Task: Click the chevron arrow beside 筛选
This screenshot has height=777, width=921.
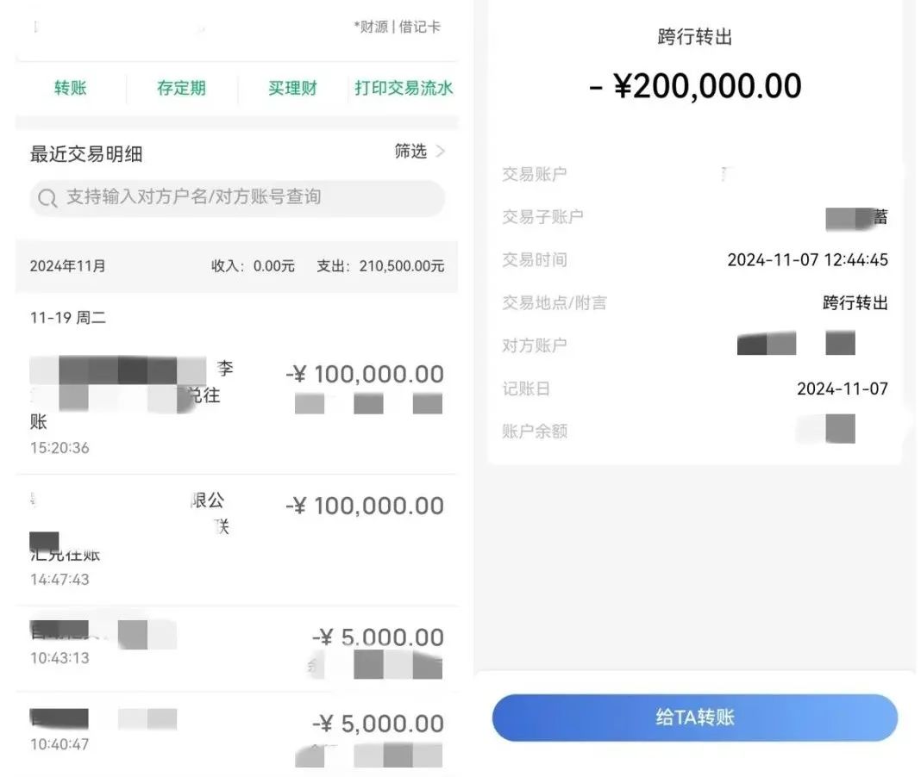Action: pos(441,152)
